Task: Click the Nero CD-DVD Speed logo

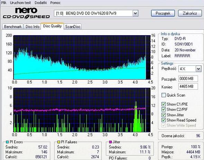Action: pyautogui.click(x=26, y=13)
